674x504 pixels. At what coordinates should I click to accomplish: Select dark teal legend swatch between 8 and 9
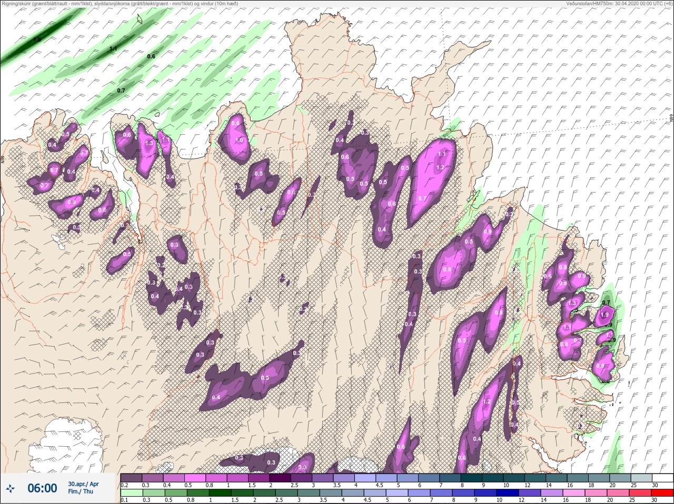pyautogui.click(x=472, y=478)
